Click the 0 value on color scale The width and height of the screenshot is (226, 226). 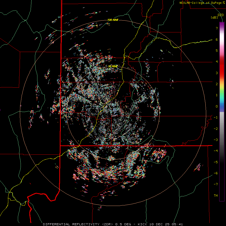coord(217,106)
